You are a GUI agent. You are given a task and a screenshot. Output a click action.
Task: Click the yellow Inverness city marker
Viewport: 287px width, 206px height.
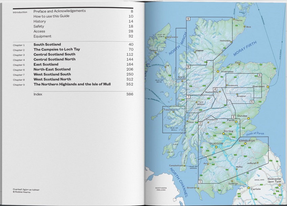pyautogui.click(x=218, y=71)
